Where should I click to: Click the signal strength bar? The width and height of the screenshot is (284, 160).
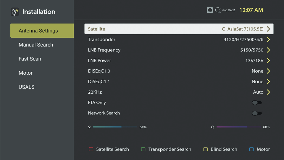(115, 127)
